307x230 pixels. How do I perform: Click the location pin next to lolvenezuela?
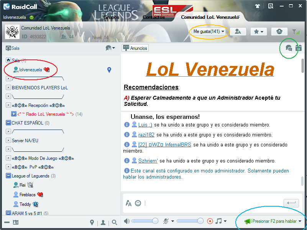109,70
